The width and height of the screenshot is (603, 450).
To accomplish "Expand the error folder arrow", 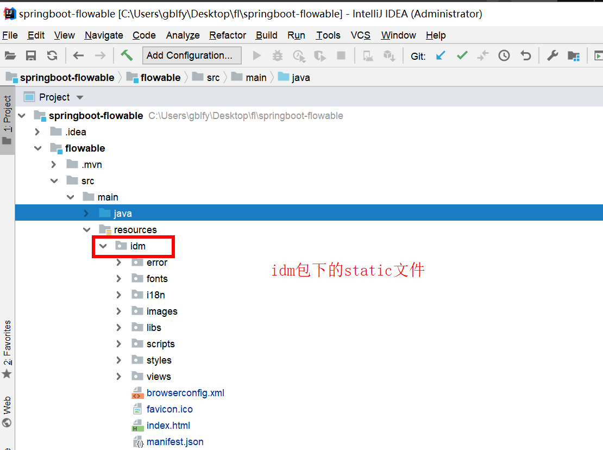I will 119,262.
